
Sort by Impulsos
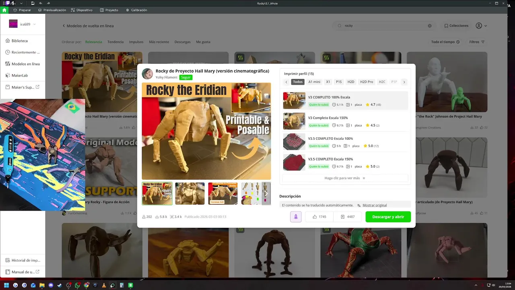click(136, 42)
